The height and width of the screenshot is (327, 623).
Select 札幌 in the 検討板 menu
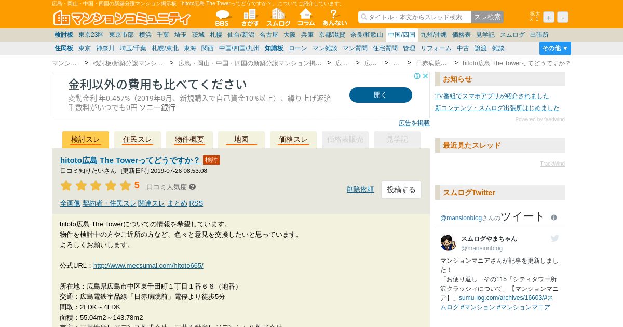216,35
